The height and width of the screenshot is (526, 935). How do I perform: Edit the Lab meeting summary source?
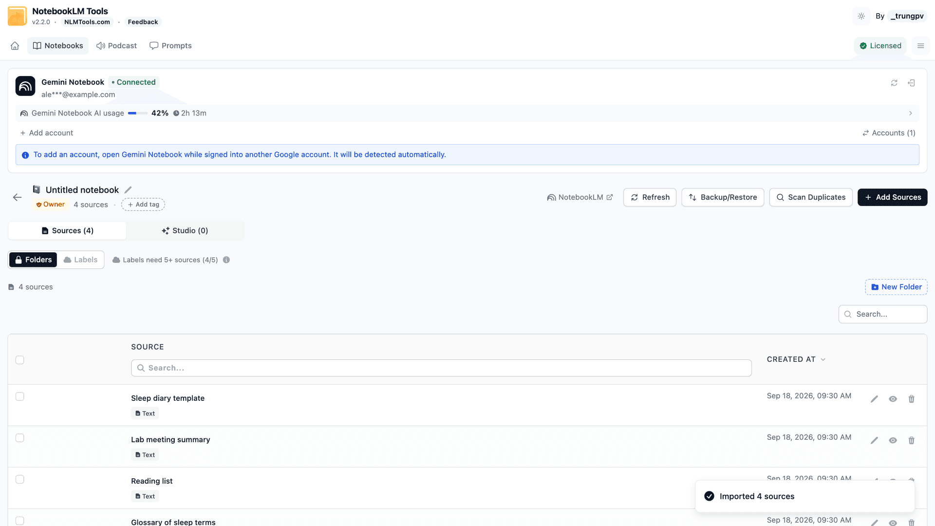(875, 440)
